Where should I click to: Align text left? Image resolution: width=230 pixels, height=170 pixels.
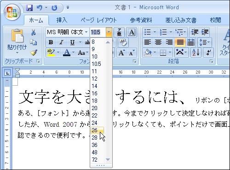[x=148, y=42]
